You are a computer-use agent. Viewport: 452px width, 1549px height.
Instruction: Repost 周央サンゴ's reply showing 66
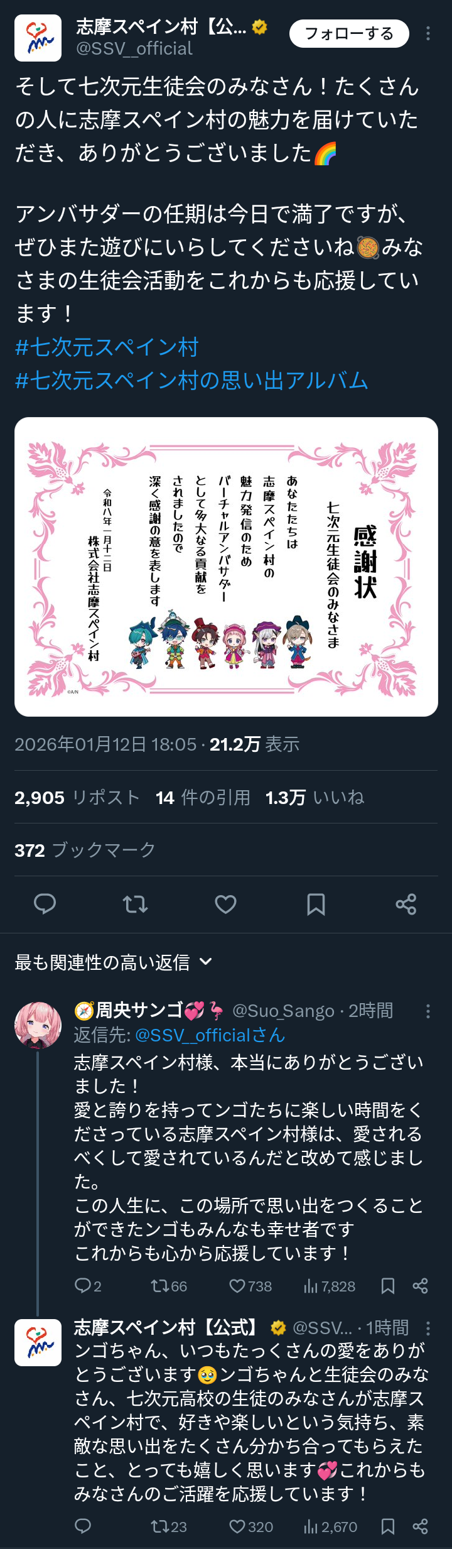169,1286
